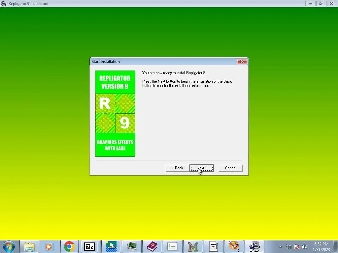The image size is (338, 253).
Task: Click the Repligator 9 Installation title icon
Action: 3,3
